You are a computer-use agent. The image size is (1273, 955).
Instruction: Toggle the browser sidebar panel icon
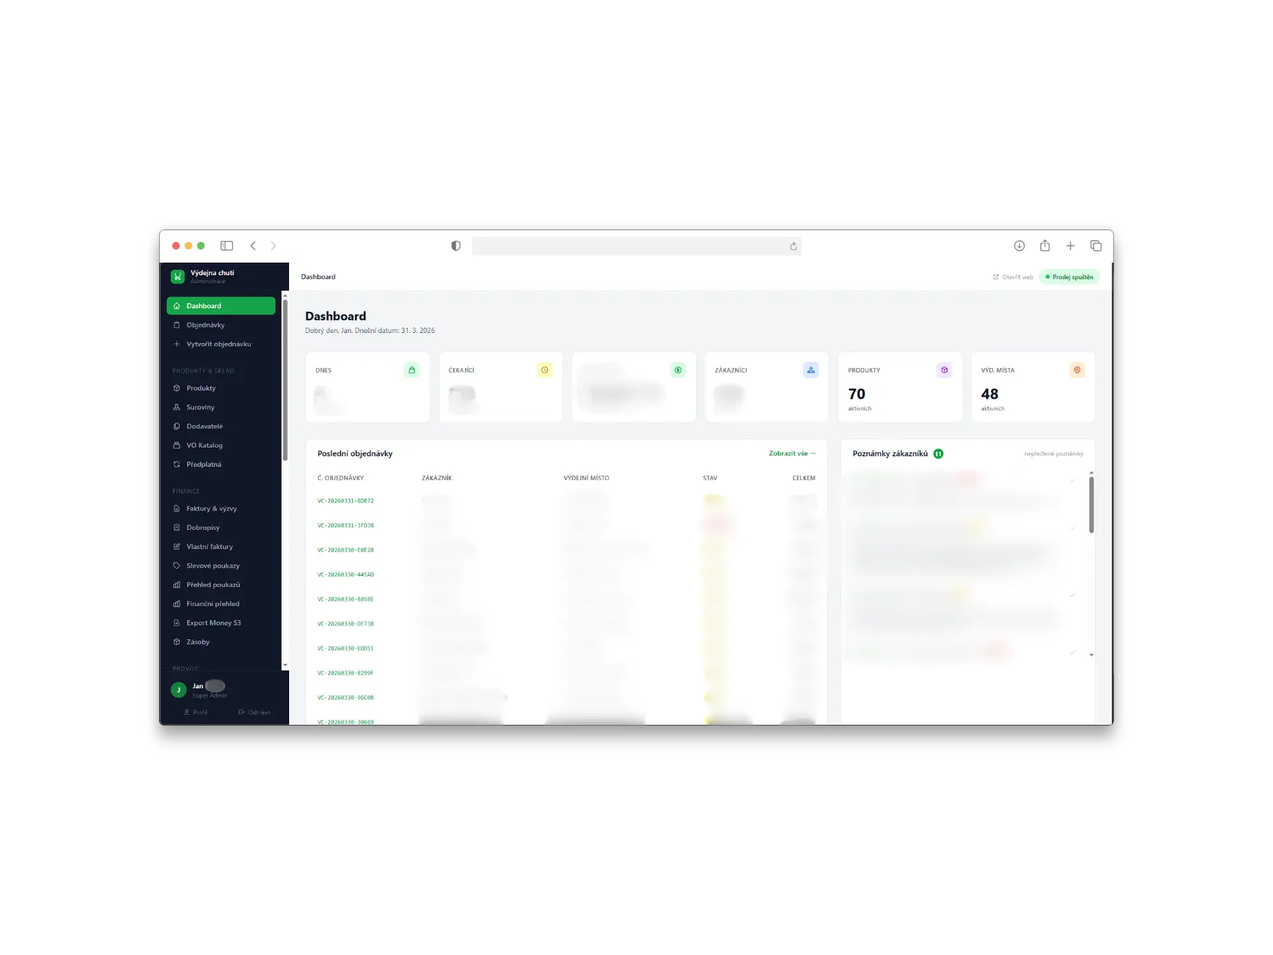tap(227, 246)
